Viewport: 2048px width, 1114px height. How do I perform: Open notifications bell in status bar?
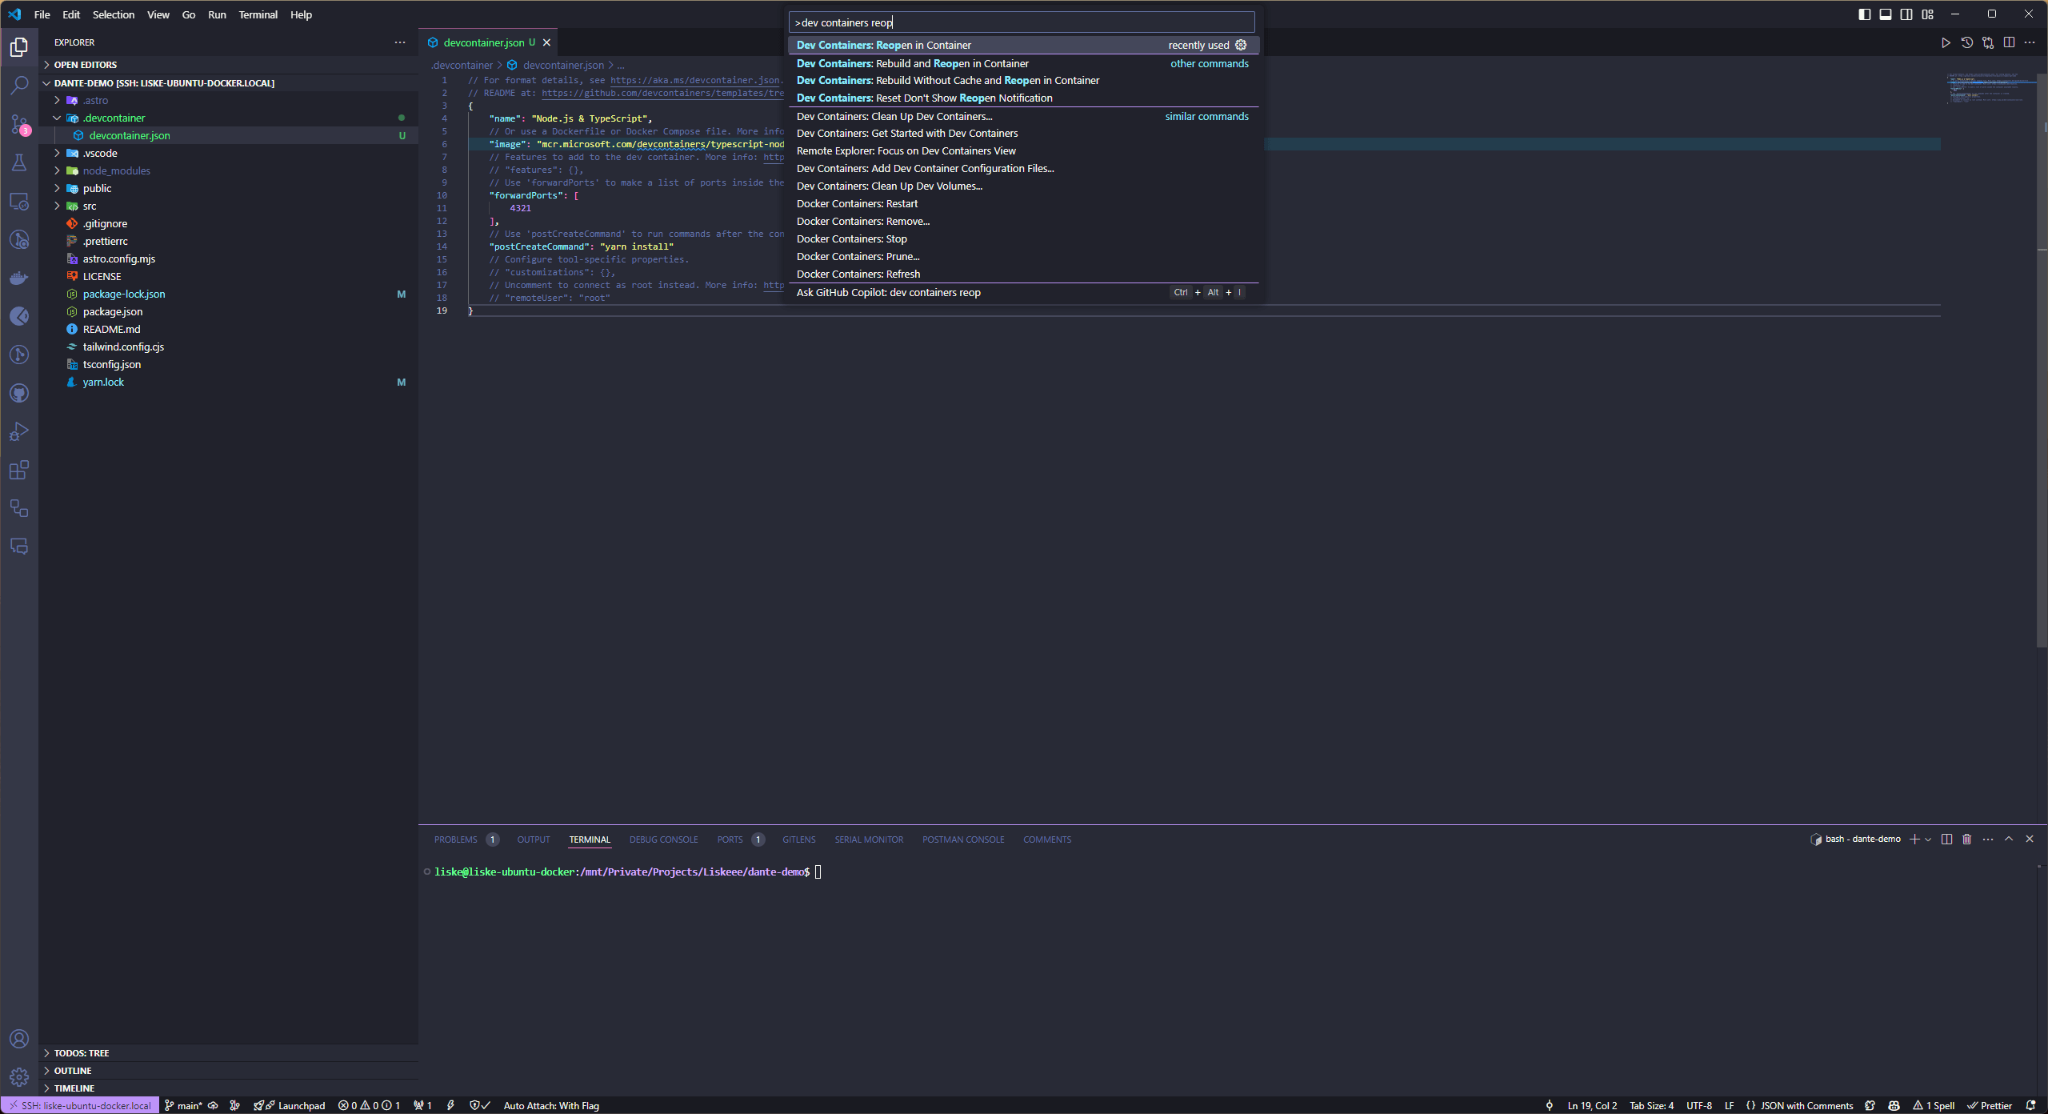(x=2031, y=1105)
